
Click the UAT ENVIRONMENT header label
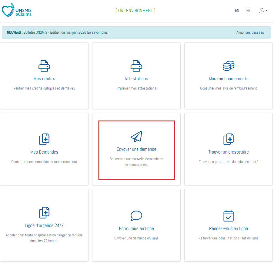point(135,11)
